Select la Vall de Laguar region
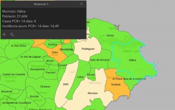Viewport: 175px width, 110px height. pos(31,57)
